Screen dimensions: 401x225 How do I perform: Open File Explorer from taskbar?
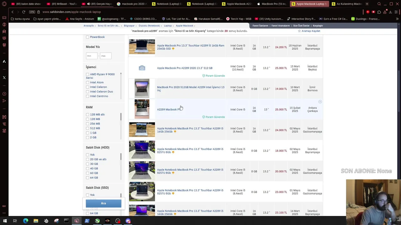36,221
